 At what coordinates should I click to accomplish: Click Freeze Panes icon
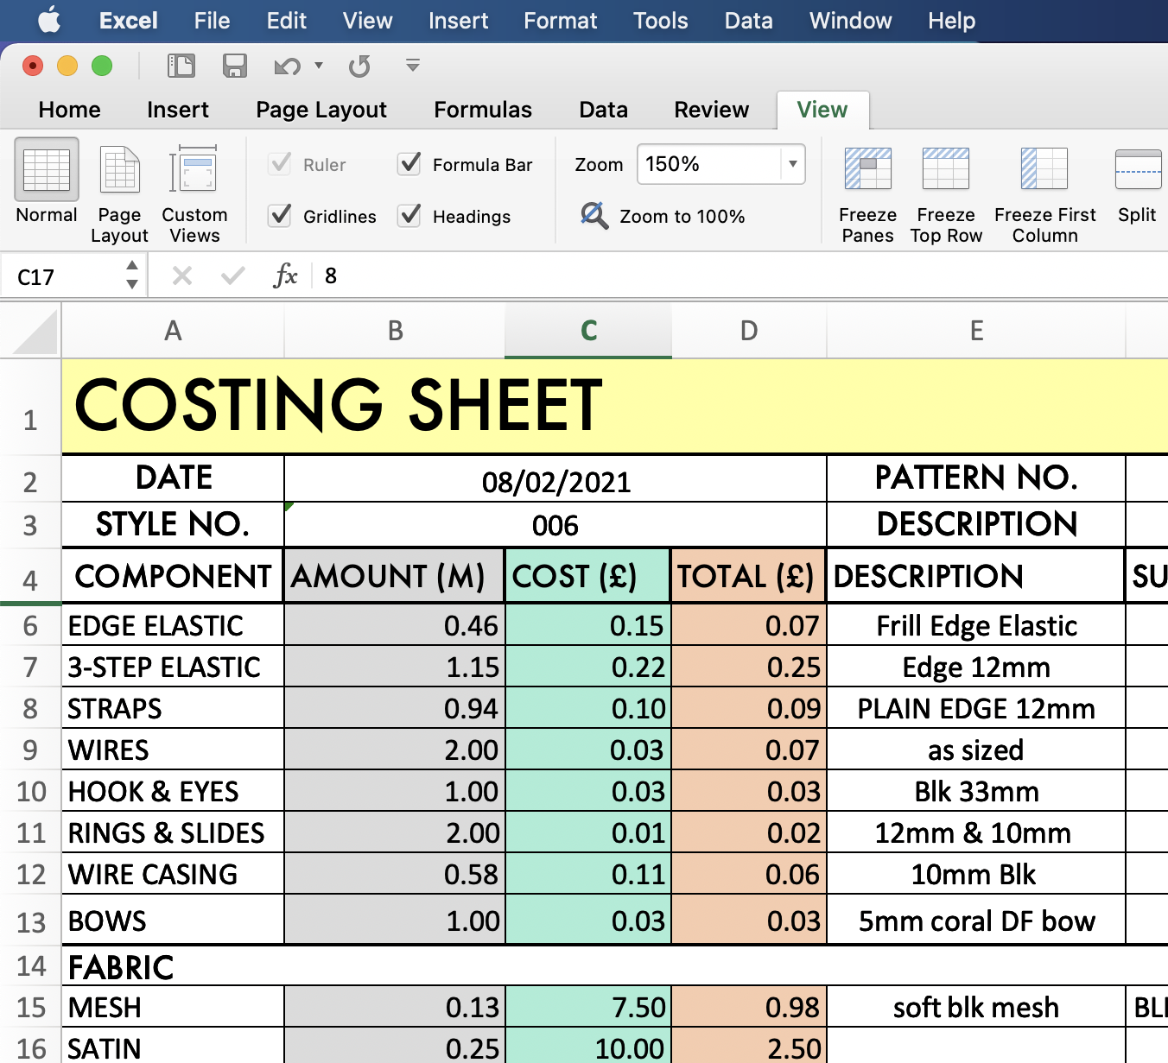point(867,168)
